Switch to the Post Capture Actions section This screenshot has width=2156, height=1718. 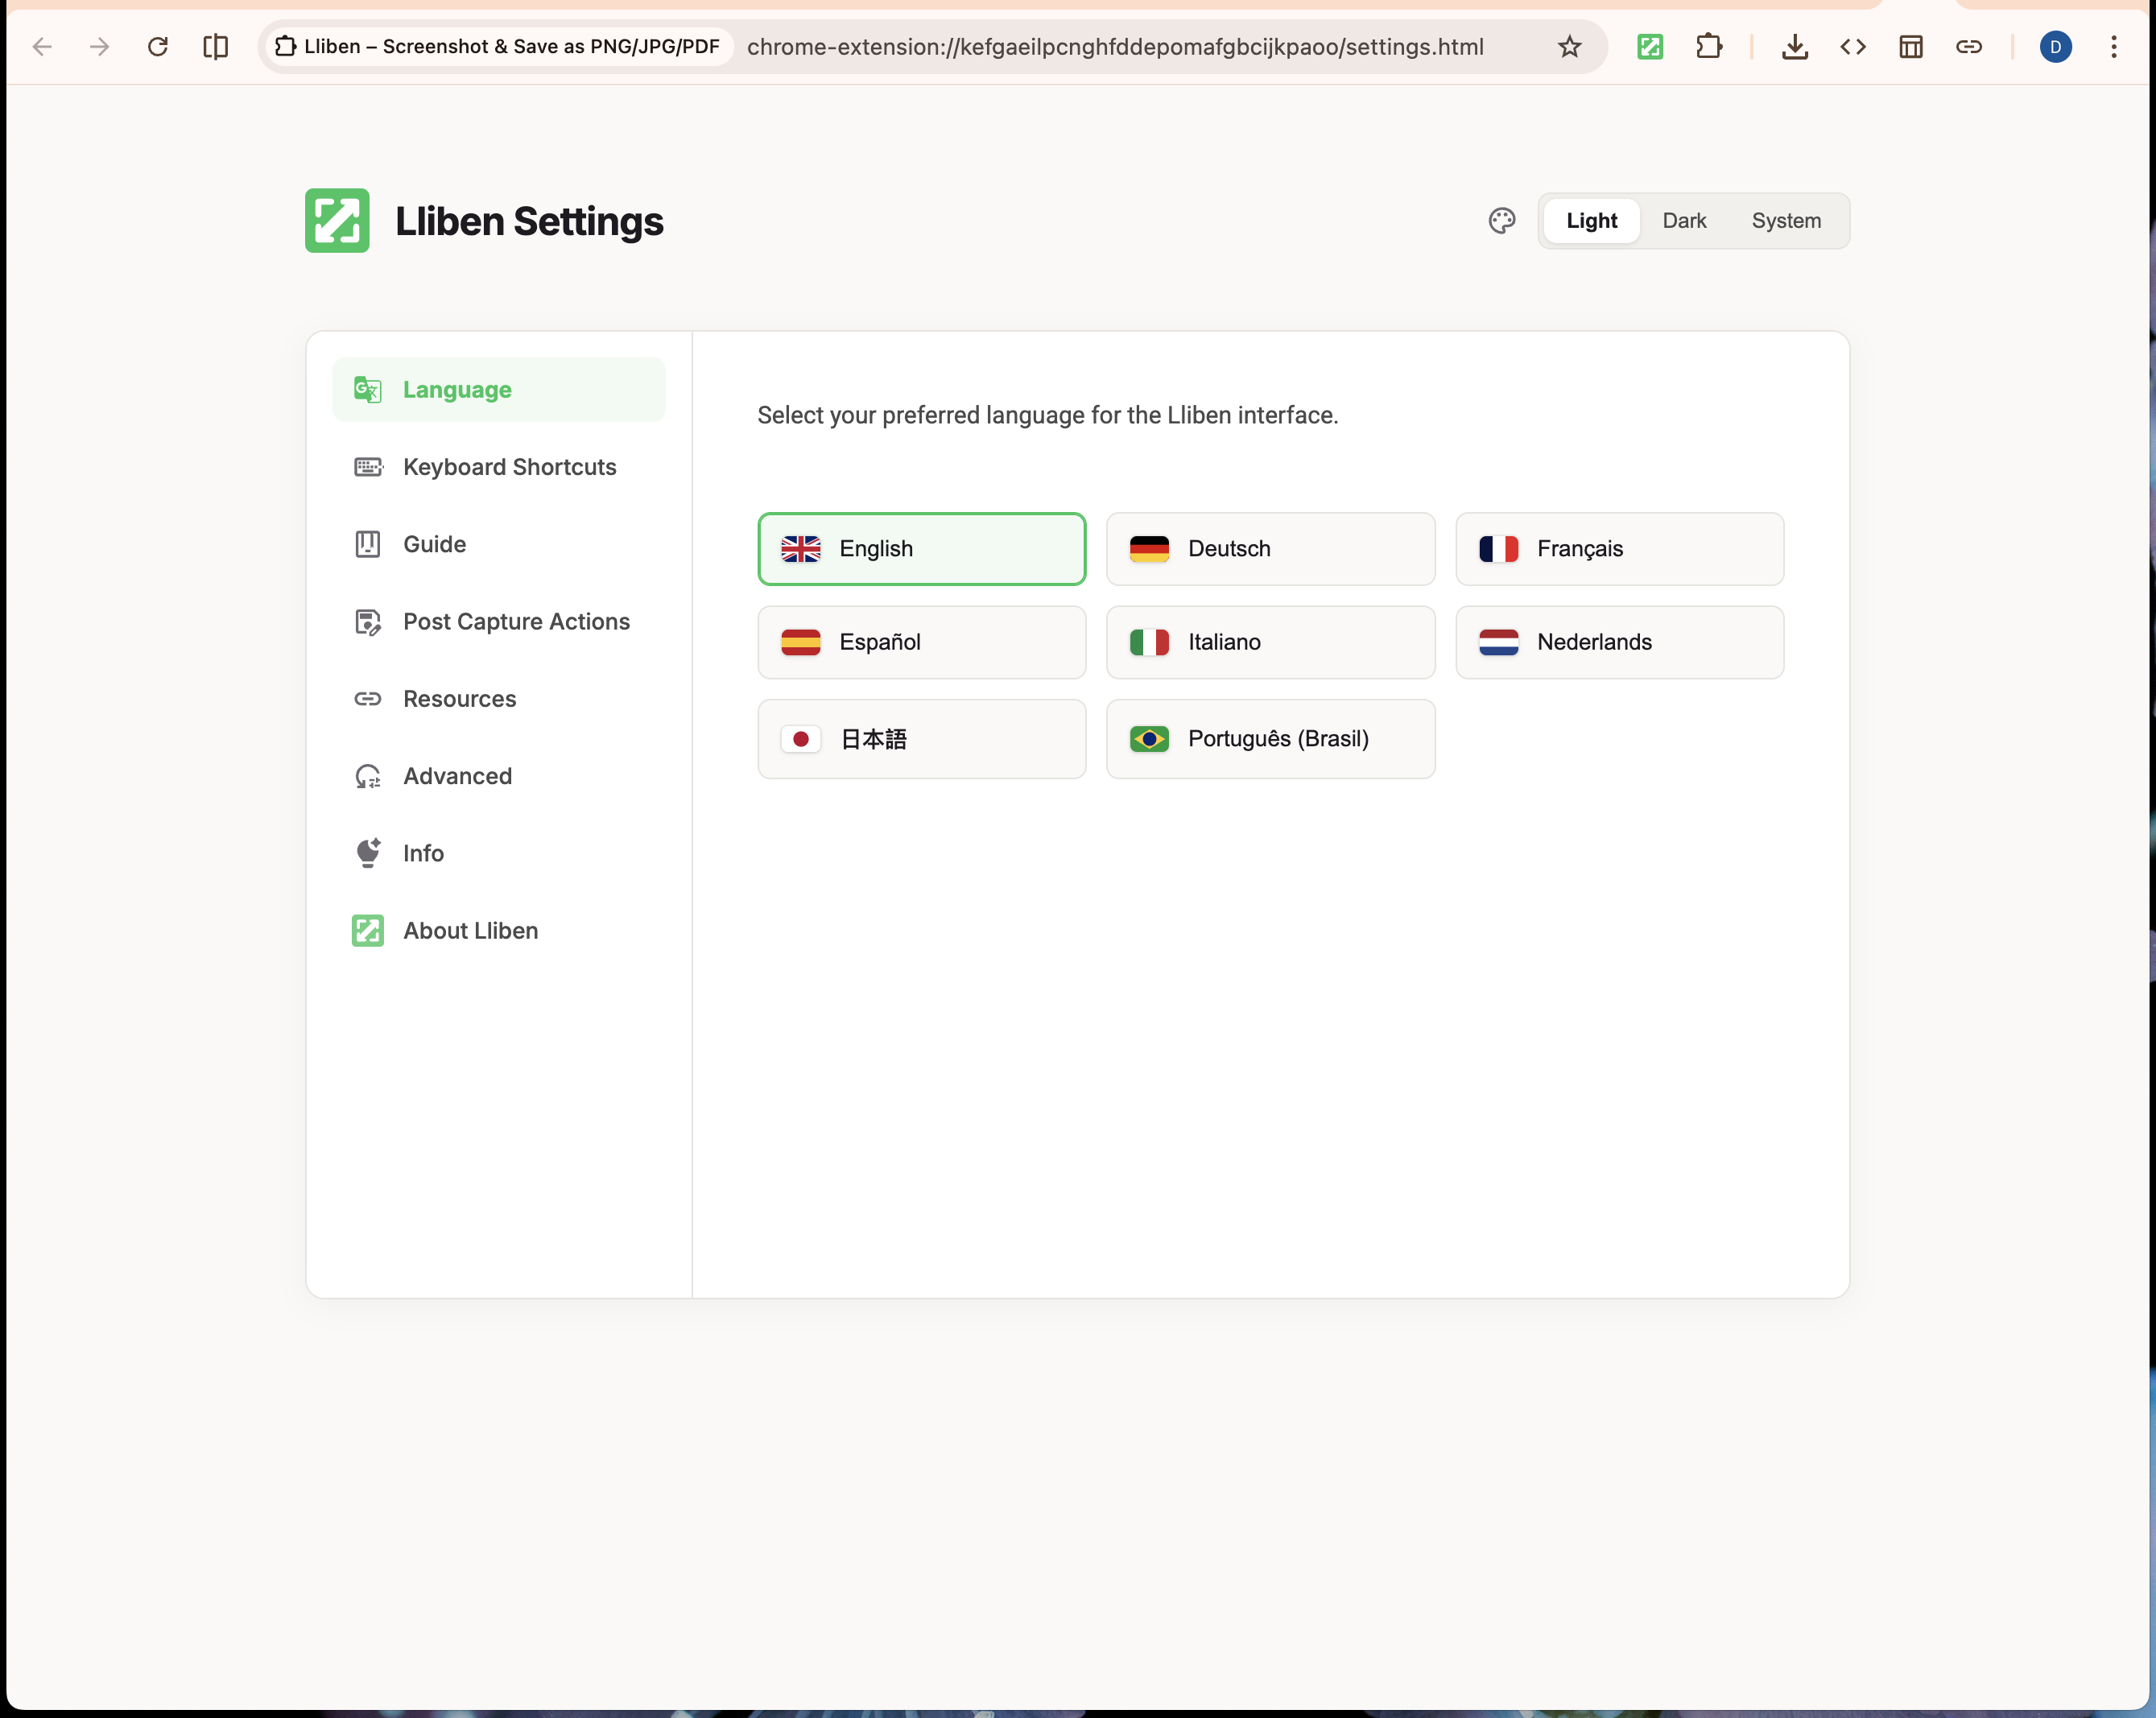pyautogui.click(x=516, y=621)
